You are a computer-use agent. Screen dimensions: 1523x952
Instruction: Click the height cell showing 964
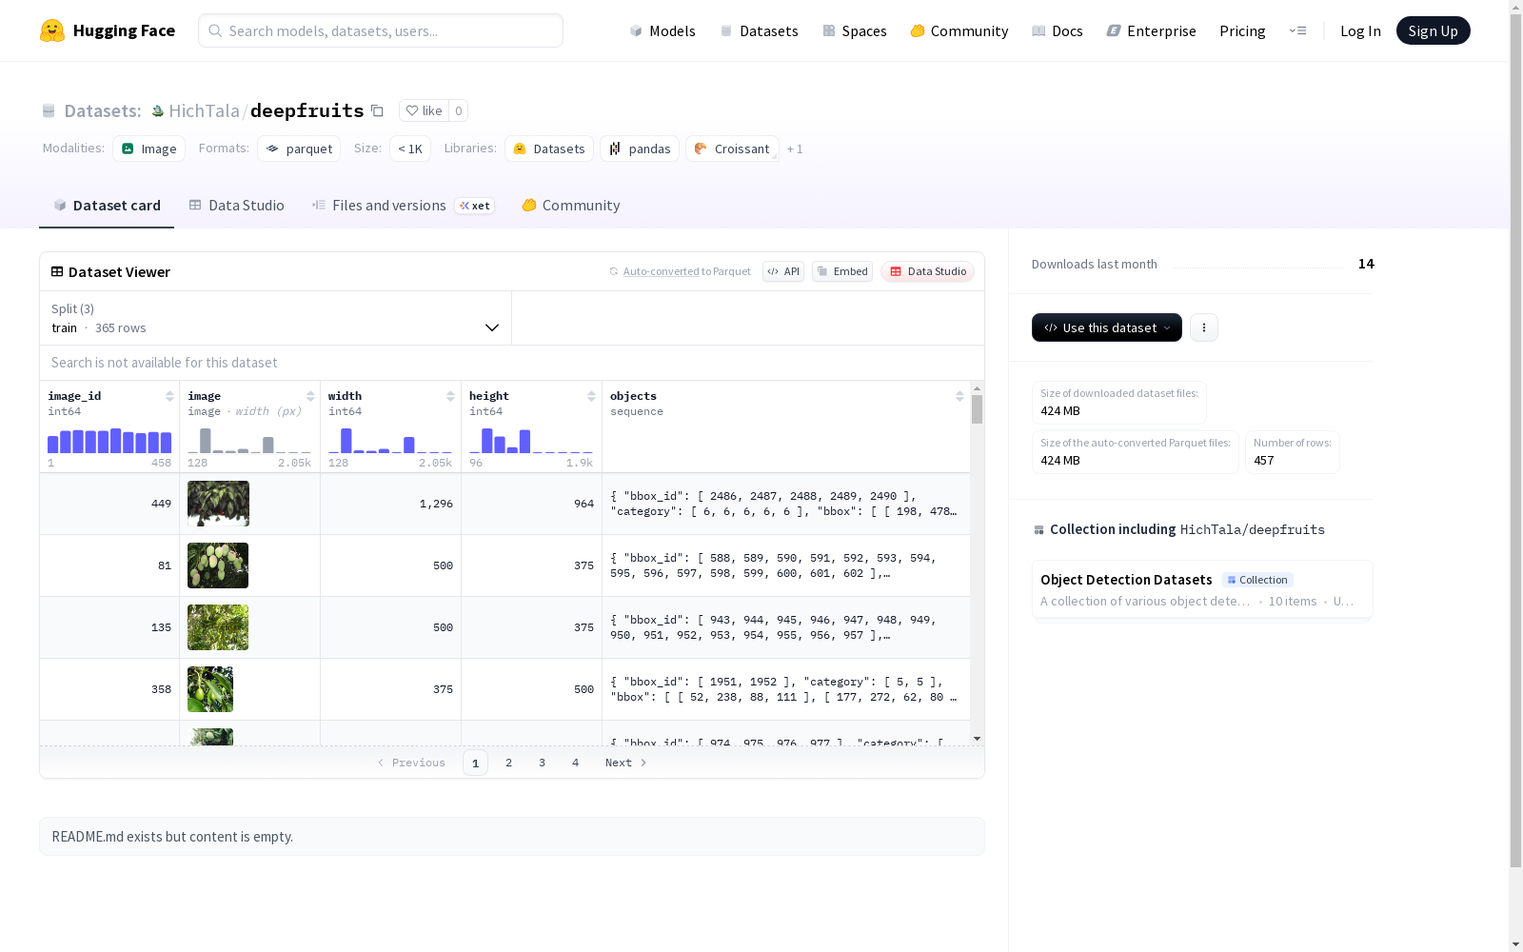(x=532, y=504)
